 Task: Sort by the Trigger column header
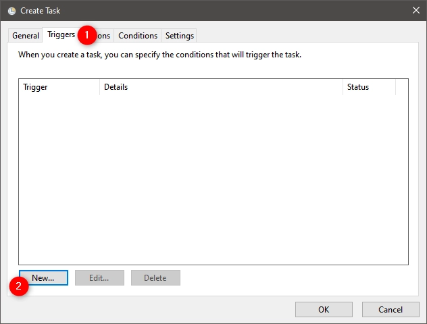[x=59, y=87]
